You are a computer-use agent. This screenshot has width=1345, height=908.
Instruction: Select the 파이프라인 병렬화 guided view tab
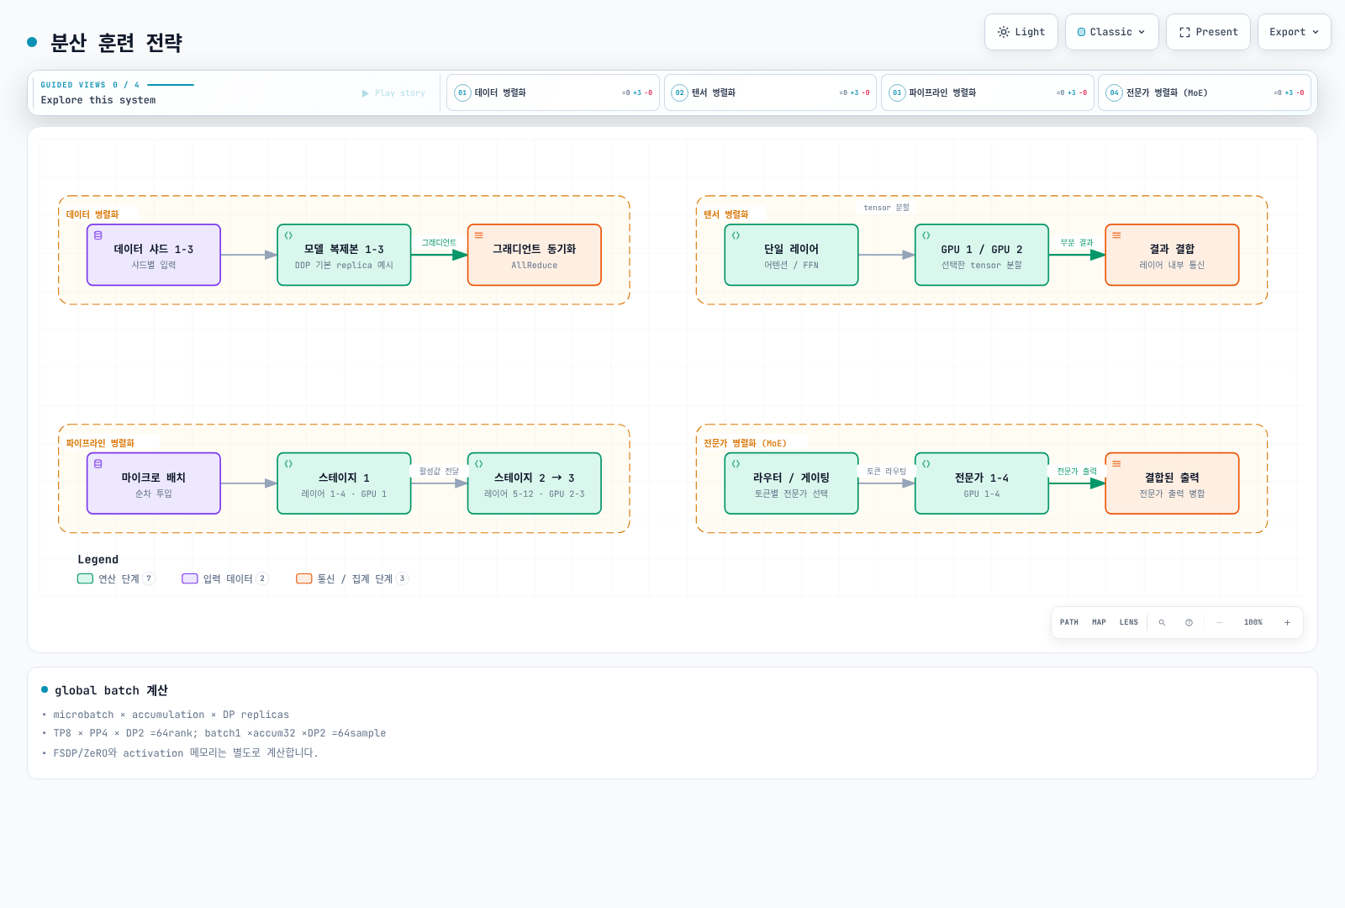coord(987,92)
